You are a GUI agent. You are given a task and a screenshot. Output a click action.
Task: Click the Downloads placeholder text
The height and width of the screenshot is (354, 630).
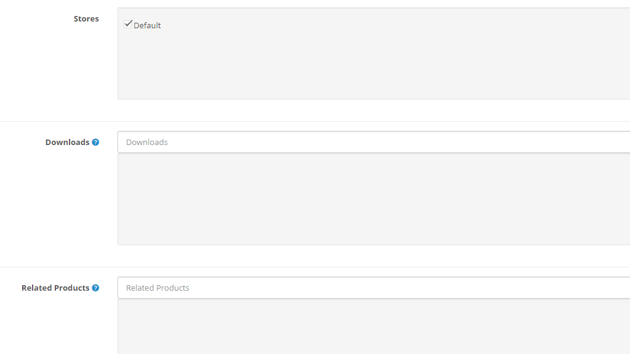point(147,142)
